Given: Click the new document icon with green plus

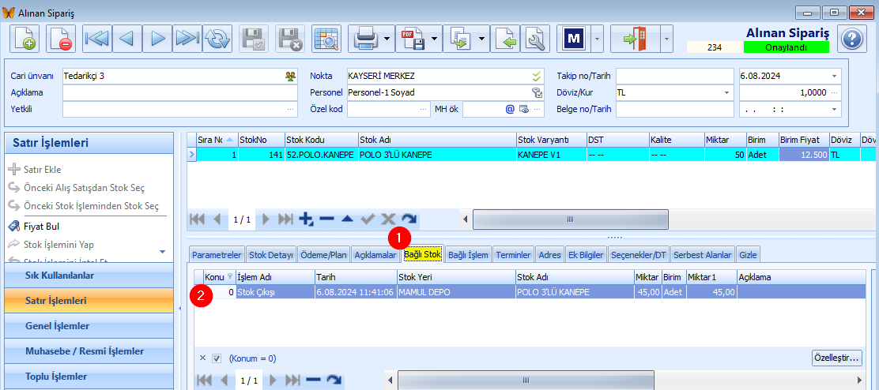Looking at the screenshot, I should point(24,39).
